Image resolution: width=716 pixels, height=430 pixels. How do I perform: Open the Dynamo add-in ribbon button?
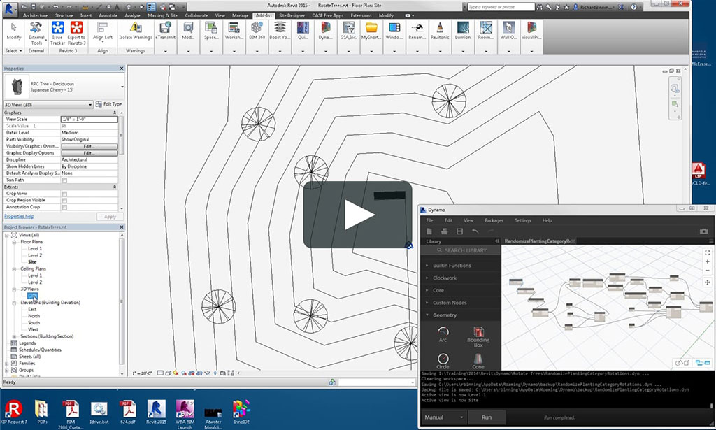coord(326,31)
